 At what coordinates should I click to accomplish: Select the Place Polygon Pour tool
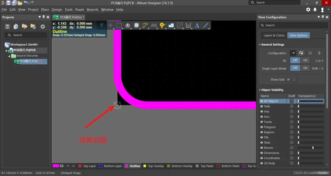[x=171, y=25]
